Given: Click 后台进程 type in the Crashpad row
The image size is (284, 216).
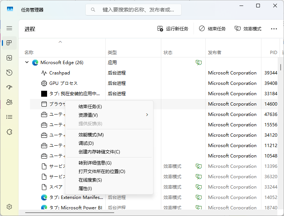Looking at the screenshot, I should pyautogui.click(x=117, y=73).
